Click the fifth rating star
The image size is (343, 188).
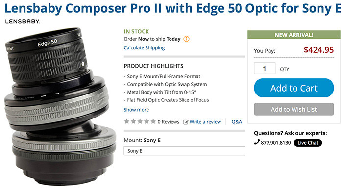[153, 121]
